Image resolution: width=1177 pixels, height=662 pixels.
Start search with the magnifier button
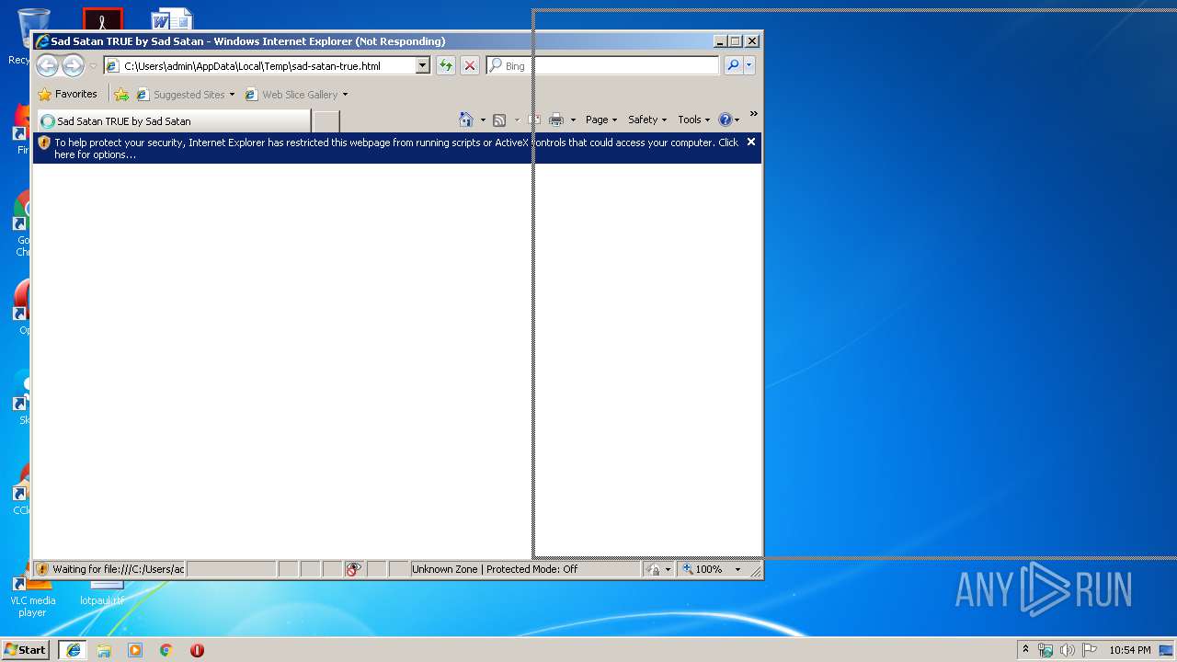pos(733,65)
